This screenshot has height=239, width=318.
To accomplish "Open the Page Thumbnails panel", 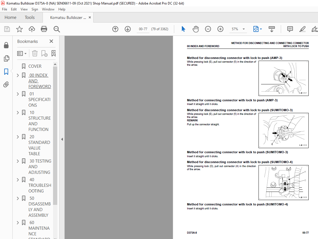I will (x=6, y=58).
